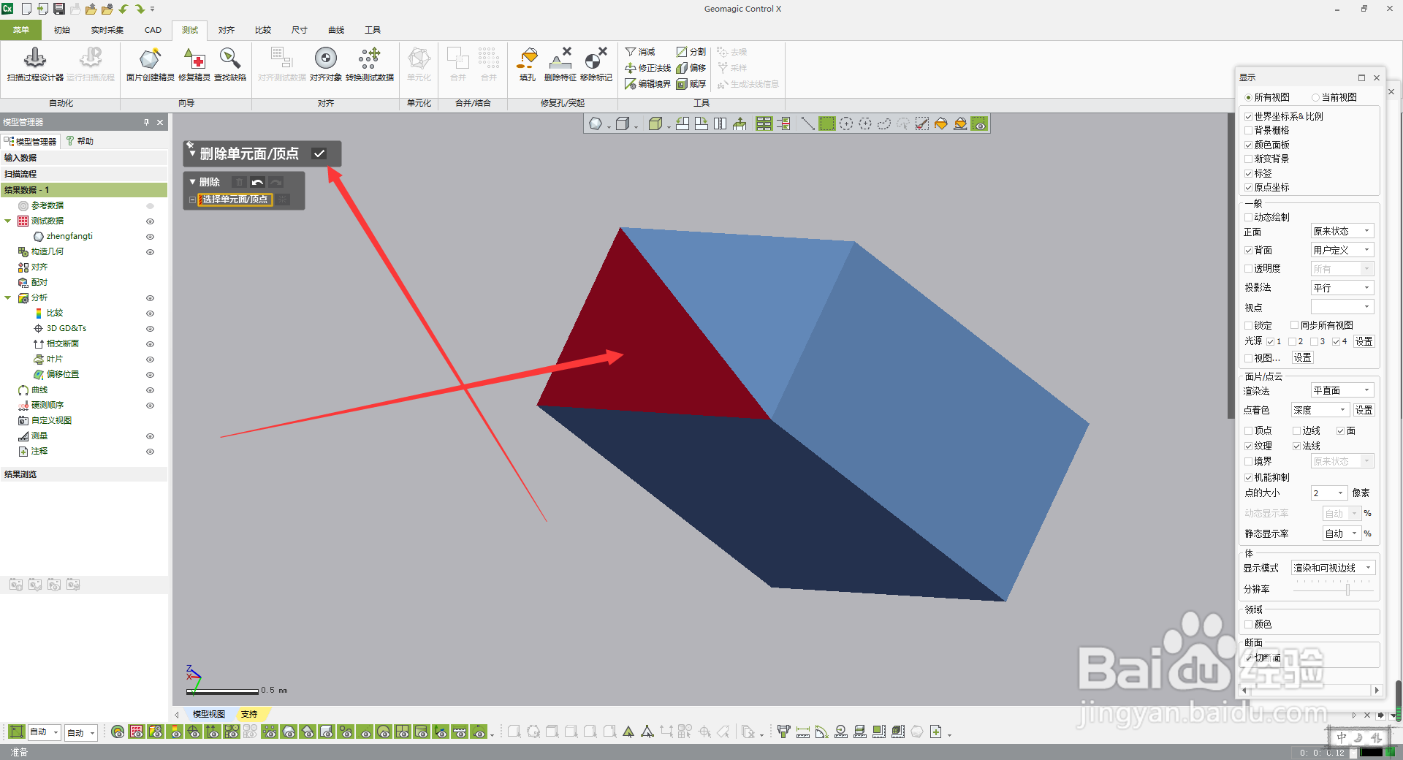The width and height of the screenshot is (1403, 760).
Task: Open the 投影法 dropdown
Action: (1342, 288)
